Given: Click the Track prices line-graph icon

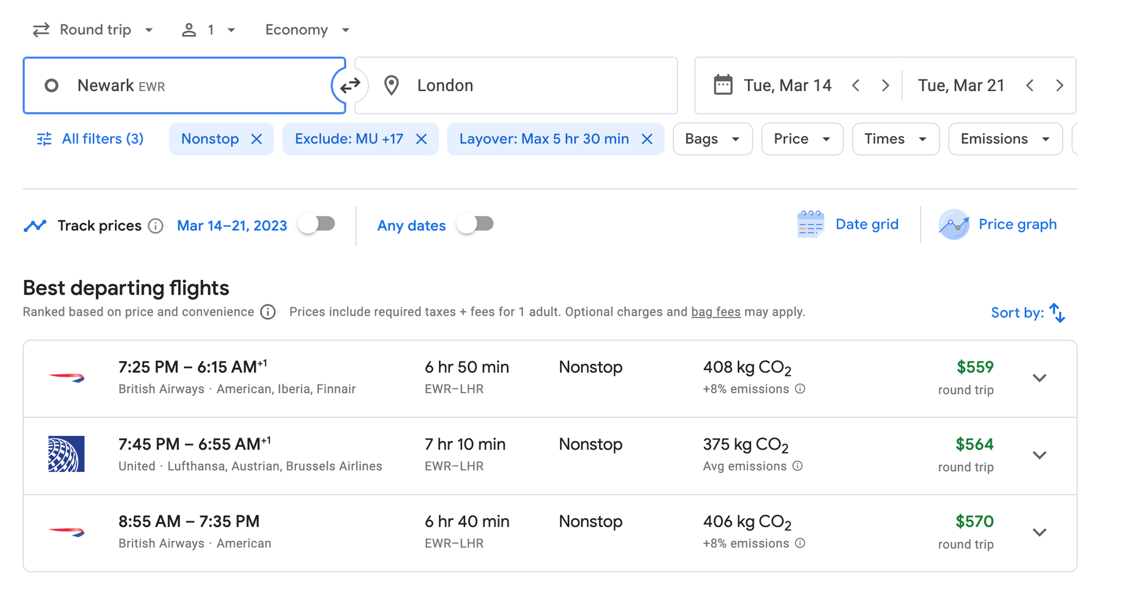Looking at the screenshot, I should pyautogui.click(x=35, y=225).
